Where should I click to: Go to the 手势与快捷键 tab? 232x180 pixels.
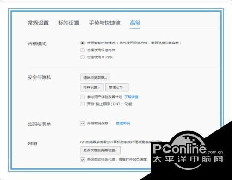[x=104, y=23]
